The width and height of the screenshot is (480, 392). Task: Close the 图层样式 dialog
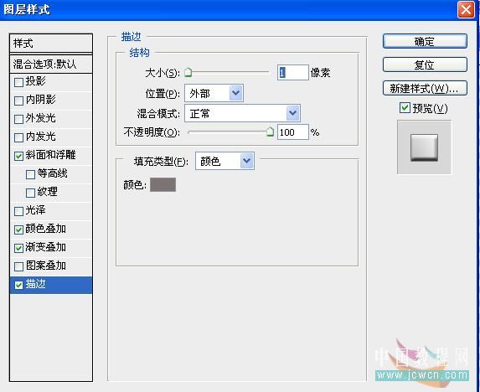point(466,10)
